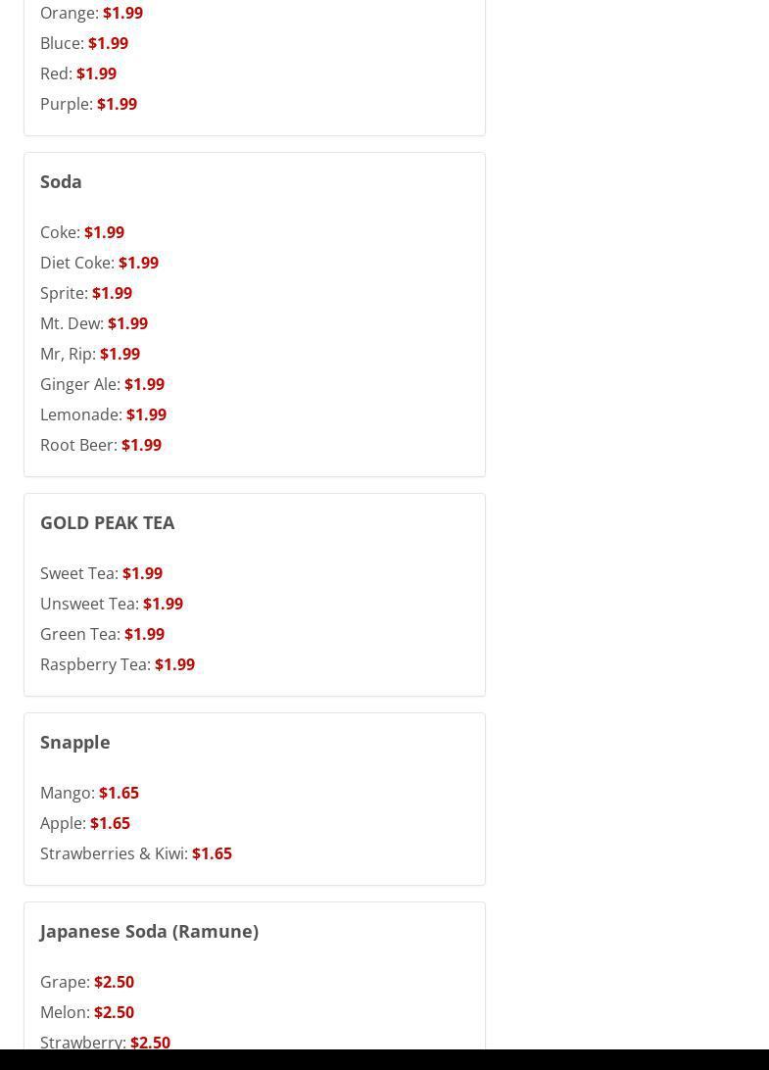Select the Strawberries & Kiwi price
Image resolution: width=769 pixels, height=1070 pixels.
212,853
